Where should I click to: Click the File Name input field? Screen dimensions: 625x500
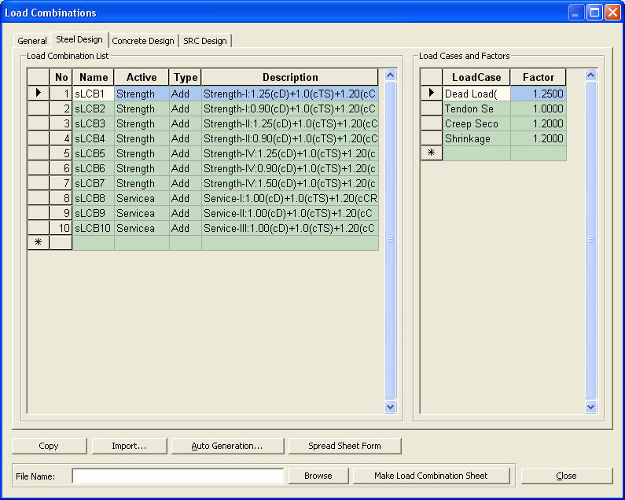(x=178, y=476)
